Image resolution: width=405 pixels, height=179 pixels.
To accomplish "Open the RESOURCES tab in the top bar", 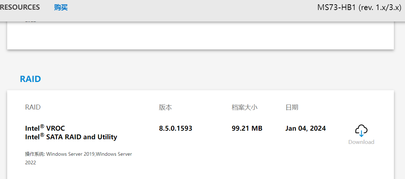I will 20,7.
